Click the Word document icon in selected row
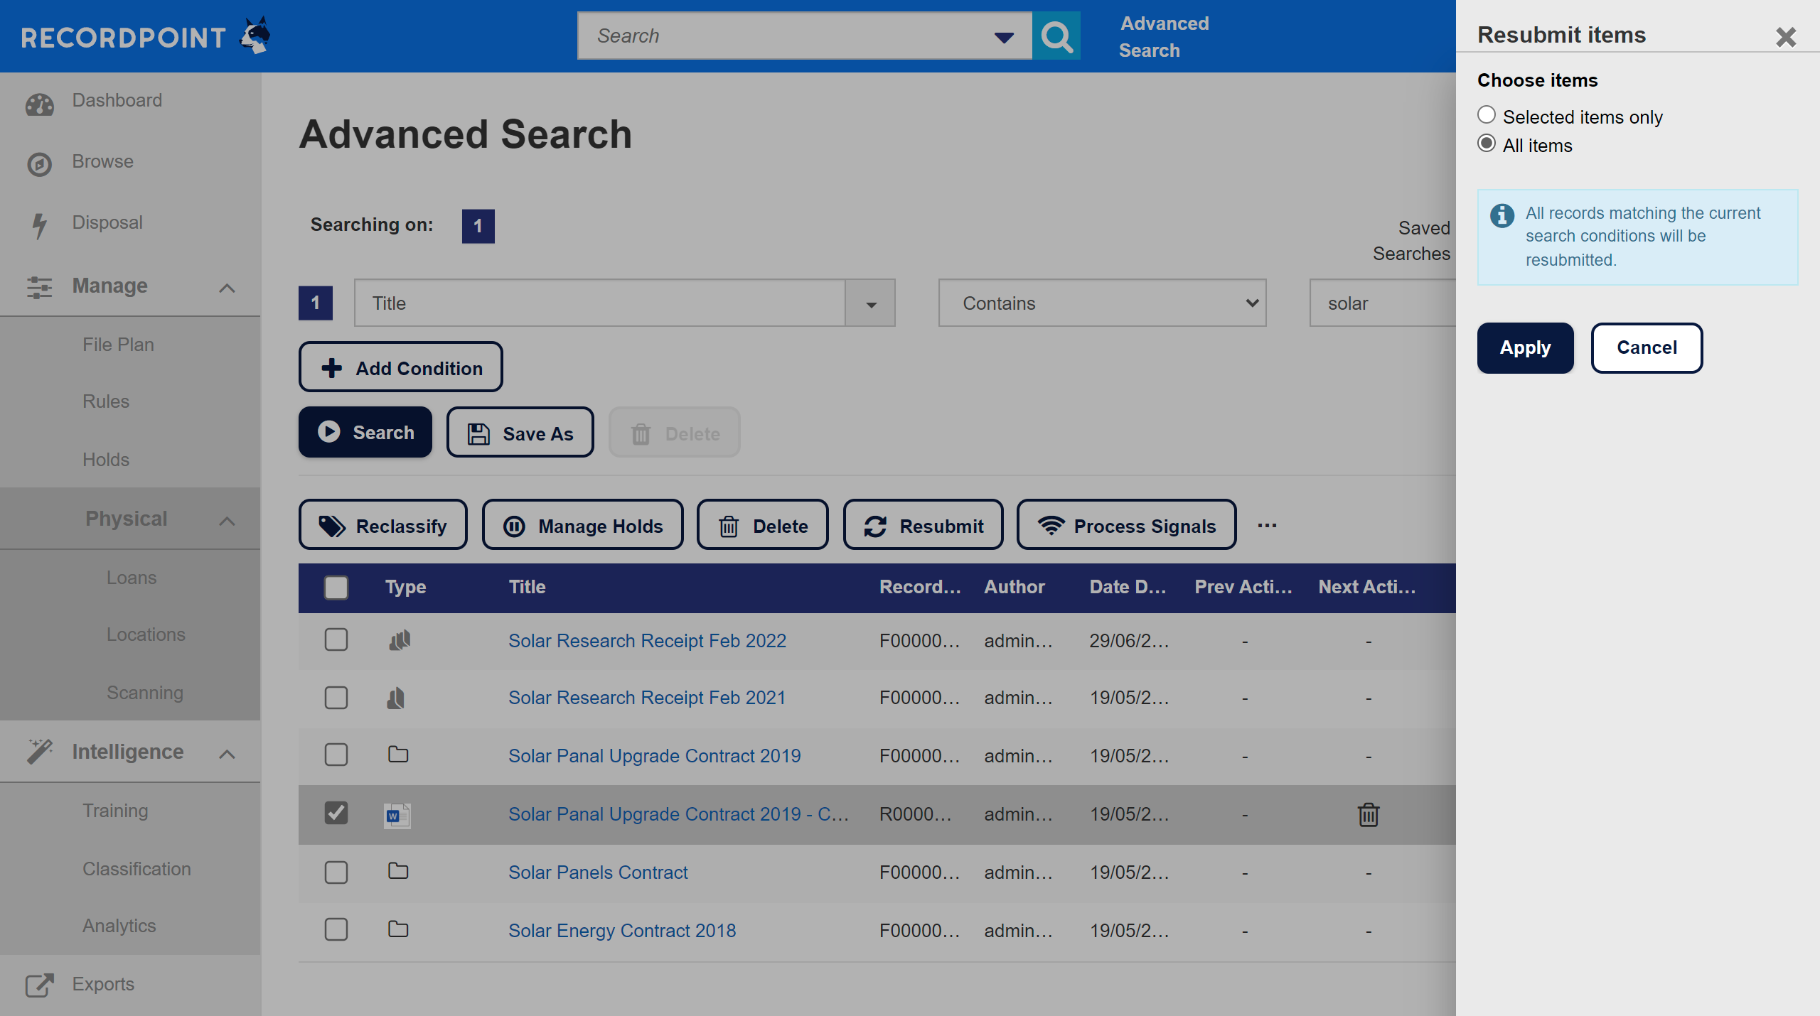1820x1016 pixels. click(x=397, y=815)
